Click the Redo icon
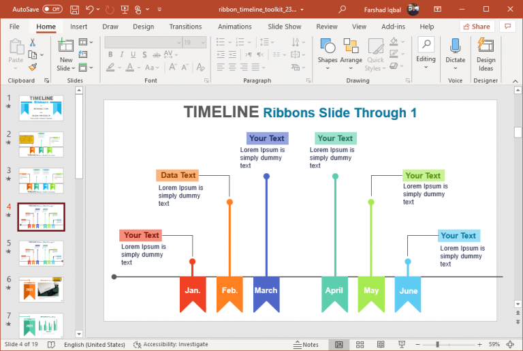Screen dimensions: 523x351 pyautogui.click(x=110, y=10)
